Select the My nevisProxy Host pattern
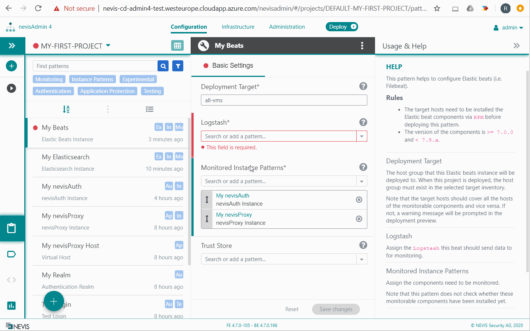 click(x=108, y=251)
